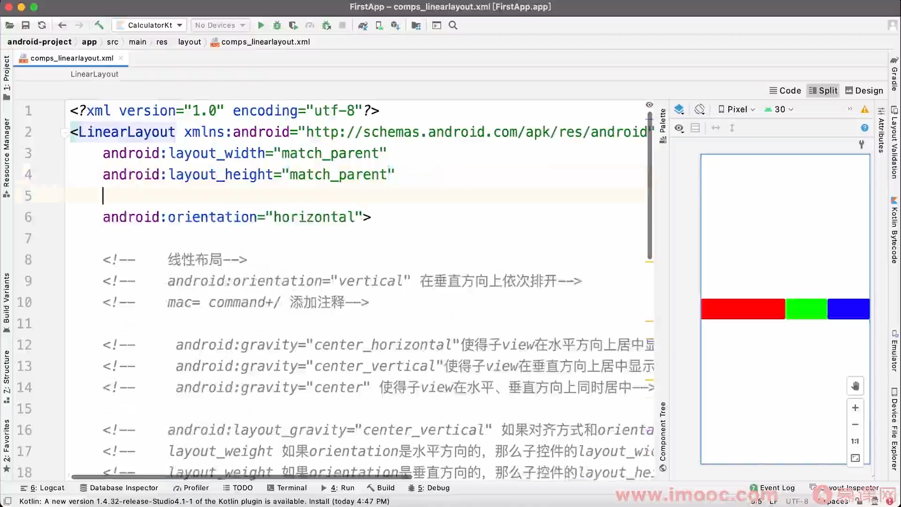This screenshot has width=901, height=507.
Task: Toggle the LinearLayout orientation icon in design toolbar
Action: [x=695, y=128]
